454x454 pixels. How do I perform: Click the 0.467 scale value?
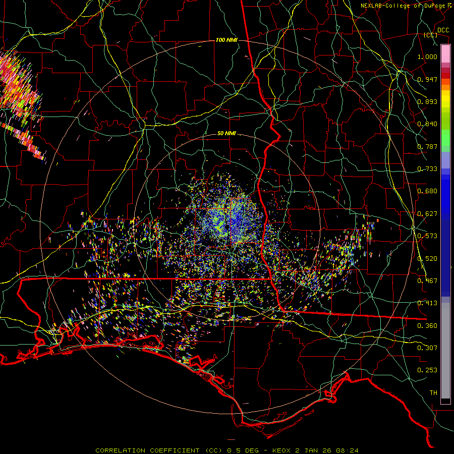(427, 281)
